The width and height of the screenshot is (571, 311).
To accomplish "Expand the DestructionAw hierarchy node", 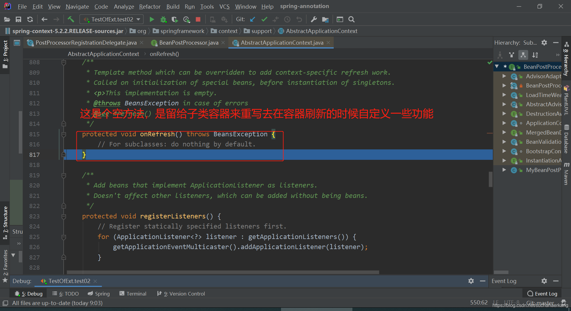I will 504,114.
